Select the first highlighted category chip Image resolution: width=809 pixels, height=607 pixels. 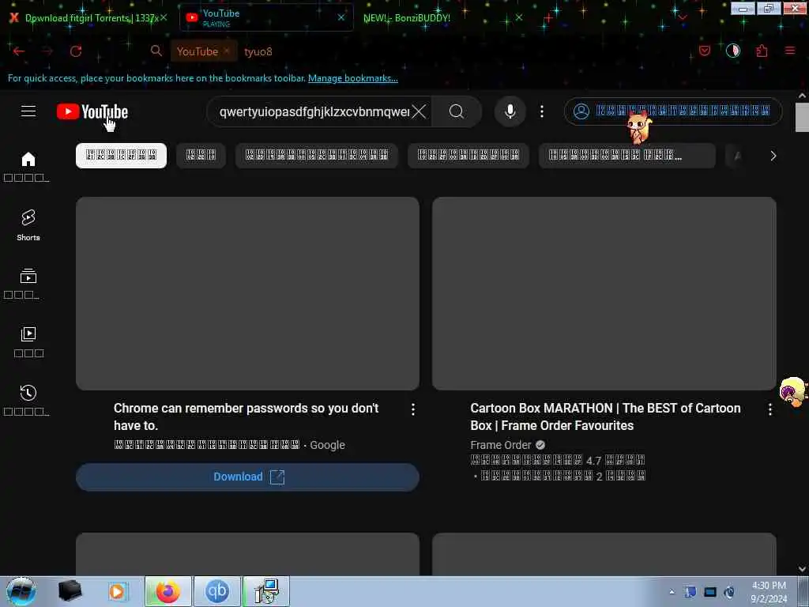pos(121,156)
